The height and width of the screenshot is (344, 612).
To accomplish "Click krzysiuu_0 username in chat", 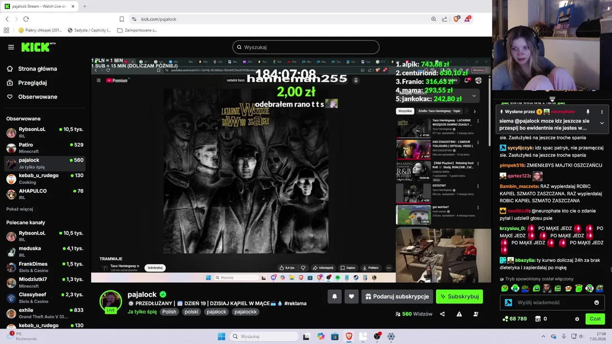I will pos(513,228).
